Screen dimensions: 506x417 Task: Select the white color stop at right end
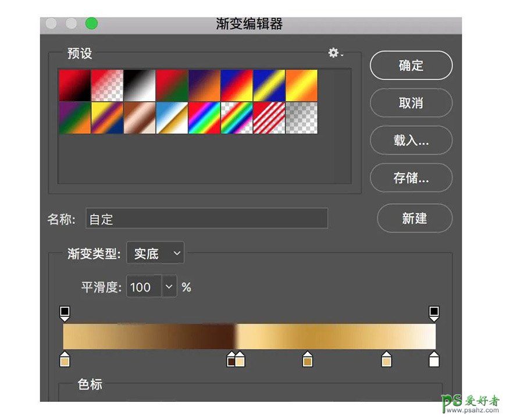point(434,359)
